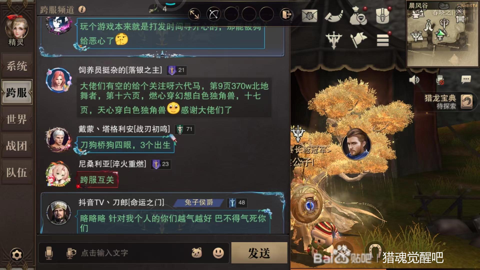Open the cat sticker panel
This screenshot has height=270, width=480.
coord(197,253)
